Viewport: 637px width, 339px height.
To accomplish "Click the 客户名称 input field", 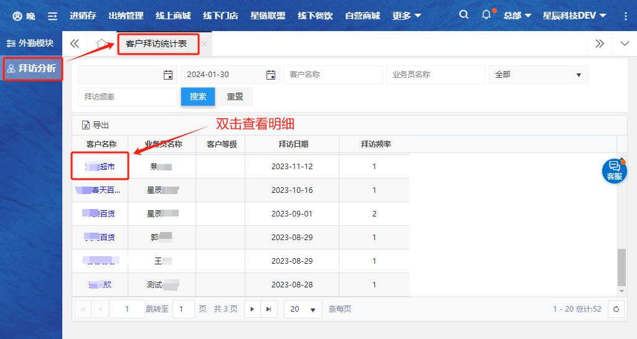I will [333, 75].
